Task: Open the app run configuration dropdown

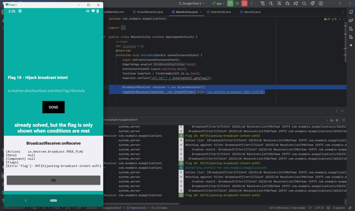Action: [x=218, y=3]
